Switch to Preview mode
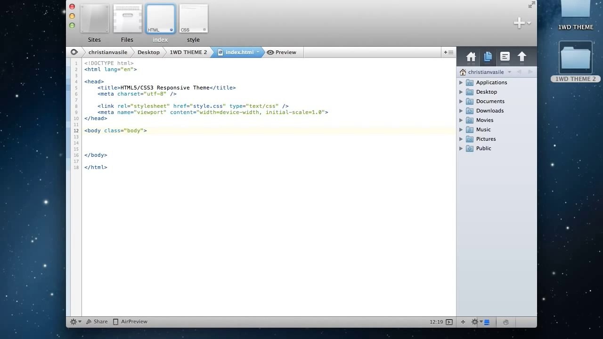The width and height of the screenshot is (603, 339). [x=282, y=52]
